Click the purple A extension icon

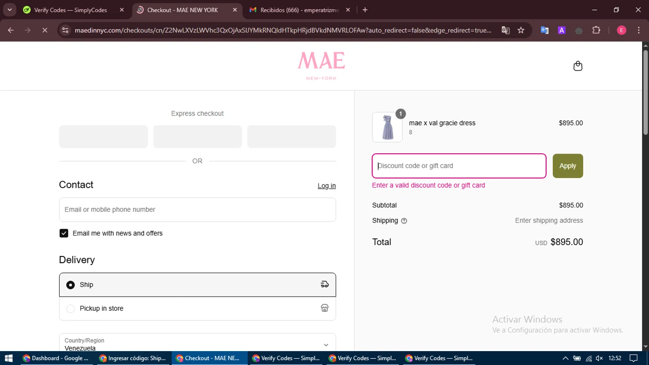[x=562, y=30]
